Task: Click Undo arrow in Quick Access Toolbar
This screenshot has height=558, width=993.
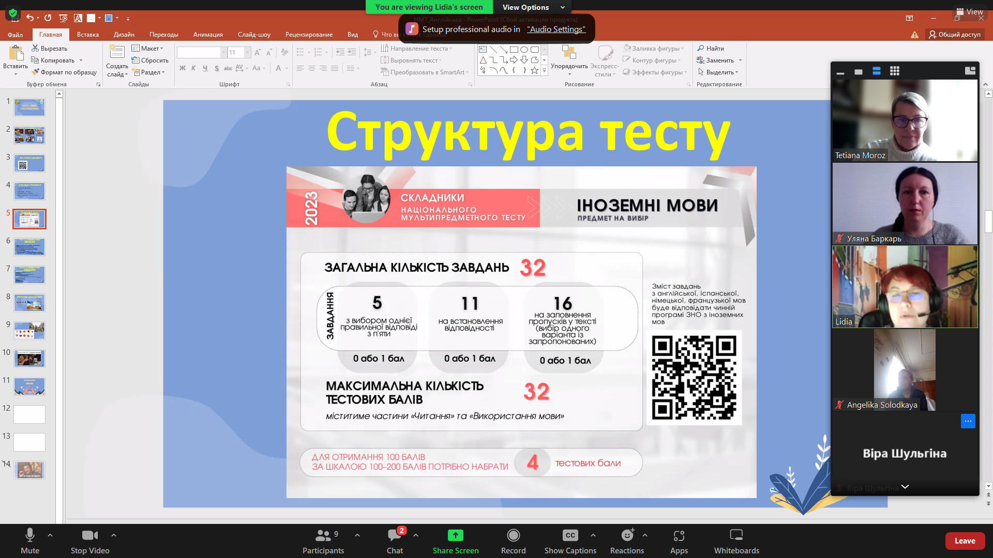Action: click(30, 18)
